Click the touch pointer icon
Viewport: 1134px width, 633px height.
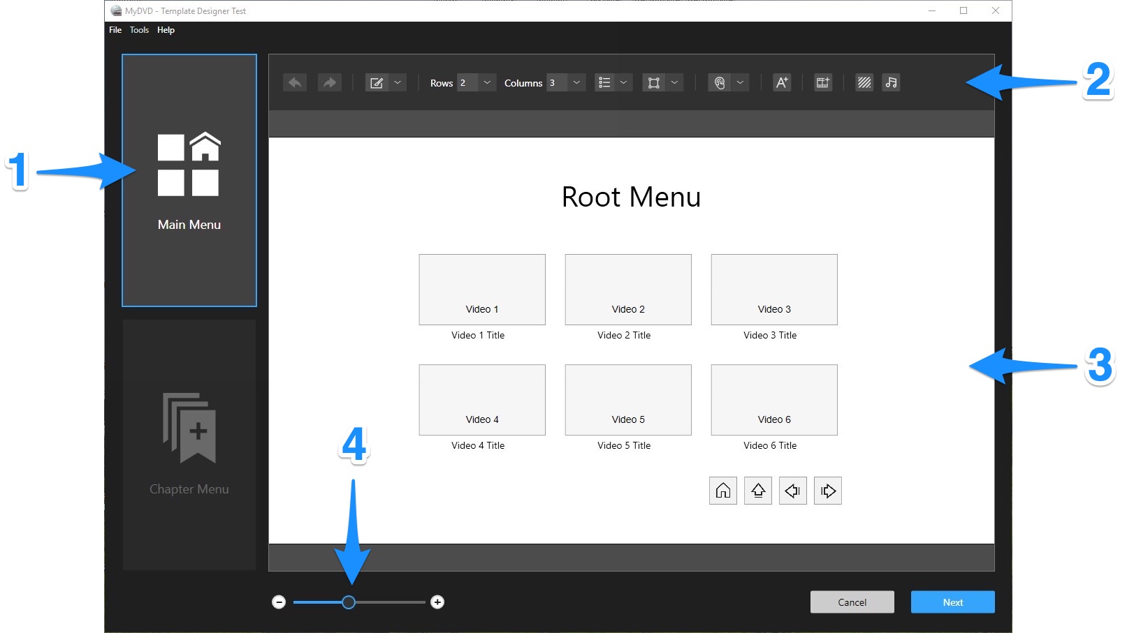[x=720, y=82]
